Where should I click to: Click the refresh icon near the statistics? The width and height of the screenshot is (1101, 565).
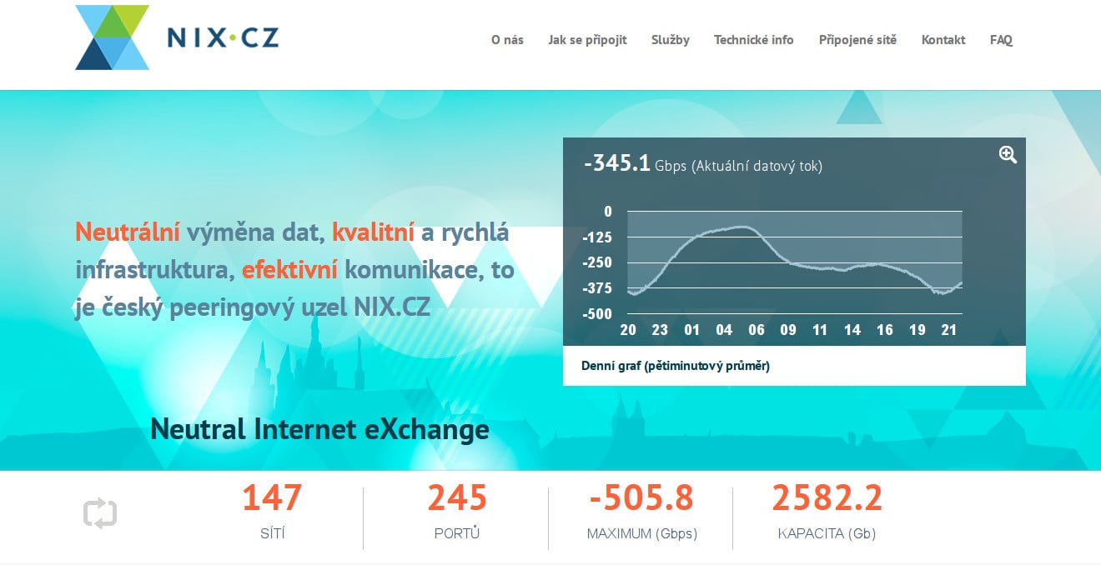click(x=100, y=514)
